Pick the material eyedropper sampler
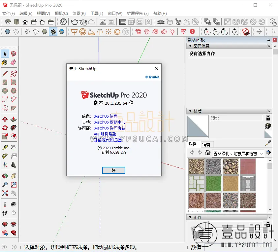Image resolution: width=278 pixels, height=252 pixels. [x=268, y=143]
